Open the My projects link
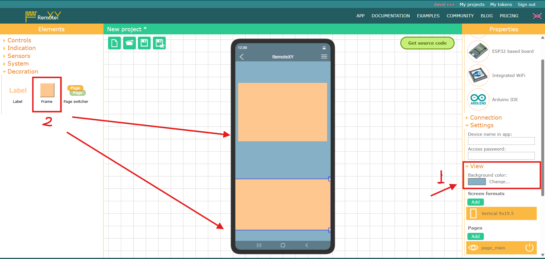545x259 pixels. [472, 4]
